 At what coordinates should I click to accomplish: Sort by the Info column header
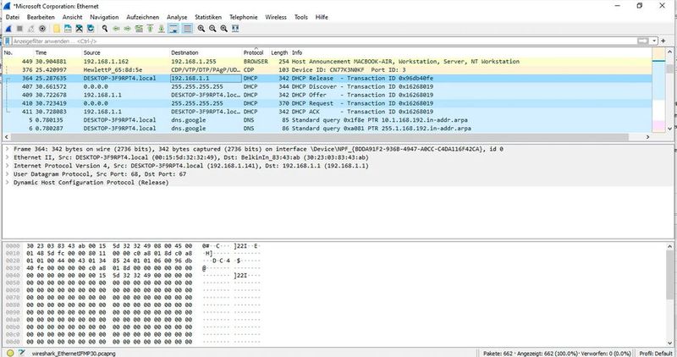[471, 52]
